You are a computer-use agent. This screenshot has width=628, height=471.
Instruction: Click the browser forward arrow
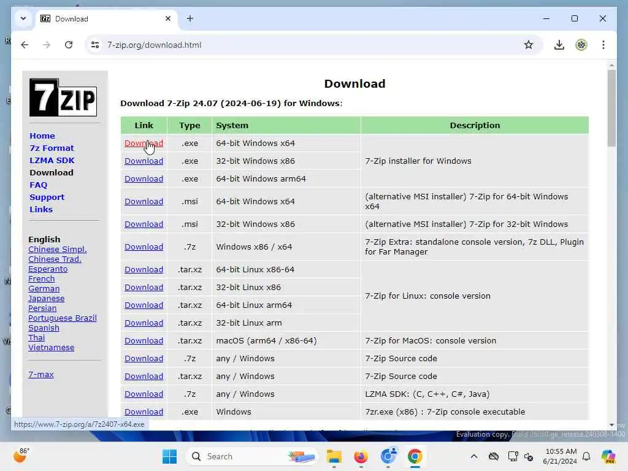[x=47, y=45]
